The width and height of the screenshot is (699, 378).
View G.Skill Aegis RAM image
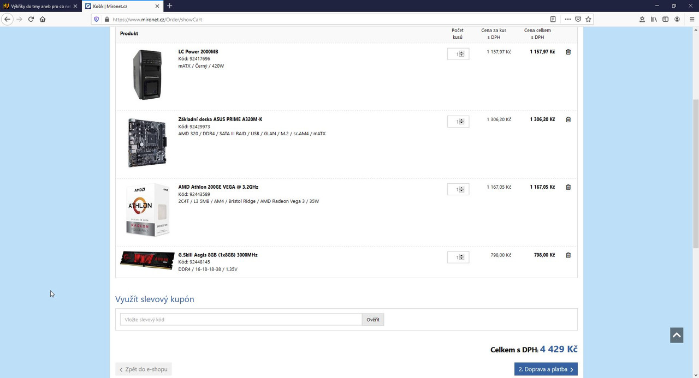tap(147, 260)
